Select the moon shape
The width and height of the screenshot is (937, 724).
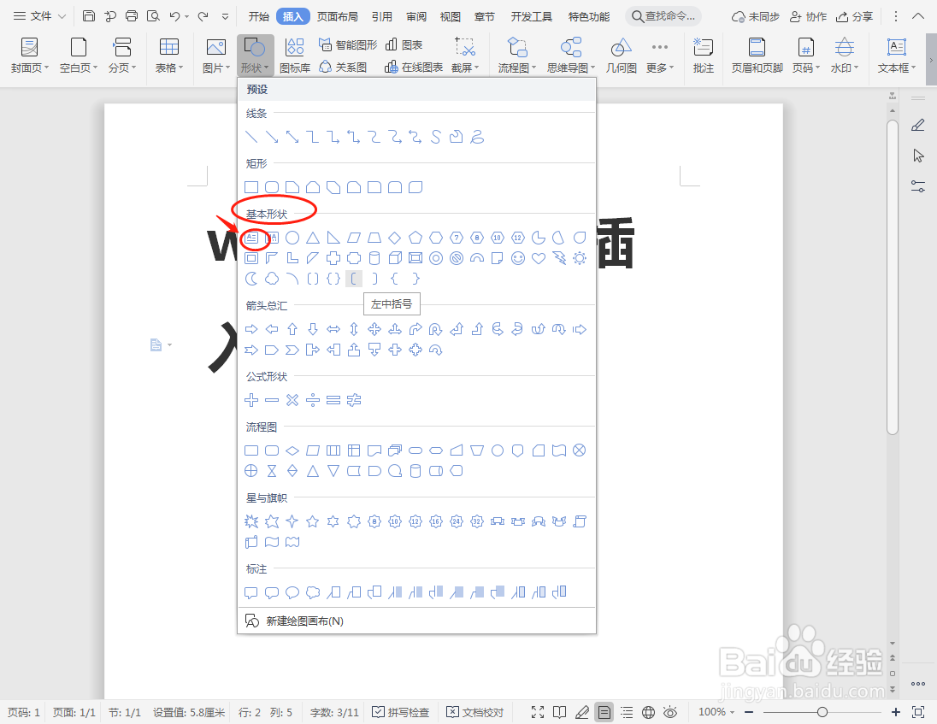pyautogui.click(x=251, y=279)
